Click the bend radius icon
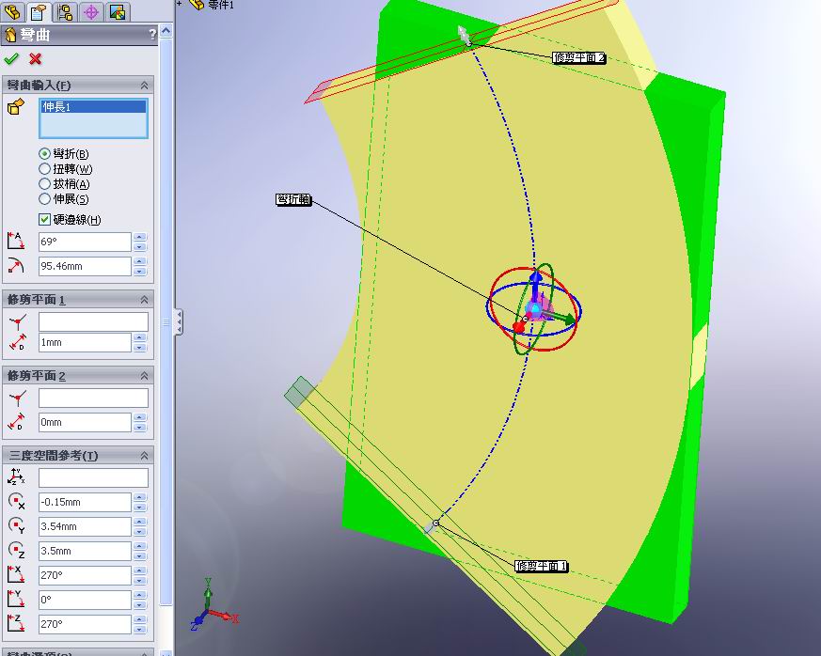Image resolution: width=821 pixels, height=656 pixels. [16, 265]
